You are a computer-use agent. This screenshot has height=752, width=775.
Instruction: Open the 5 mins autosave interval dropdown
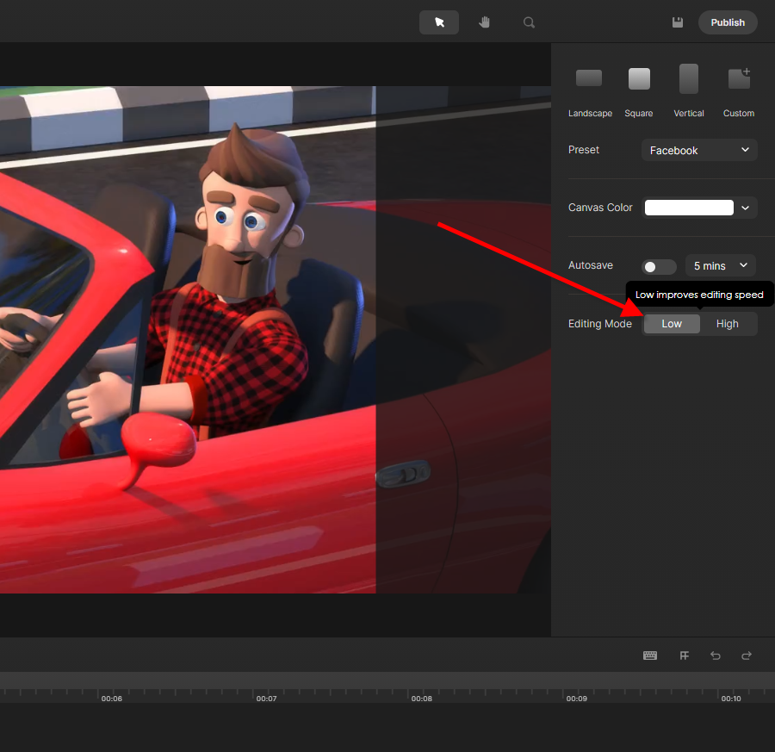click(720, 265)
